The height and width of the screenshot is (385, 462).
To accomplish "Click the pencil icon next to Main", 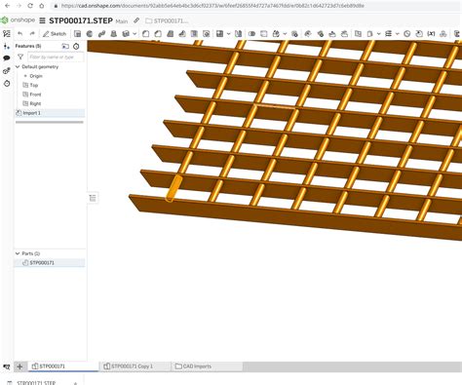I will tap(136, 20).
